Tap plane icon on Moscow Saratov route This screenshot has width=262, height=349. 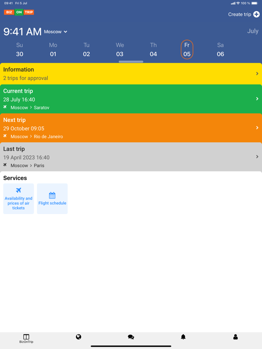click(5, 107)
